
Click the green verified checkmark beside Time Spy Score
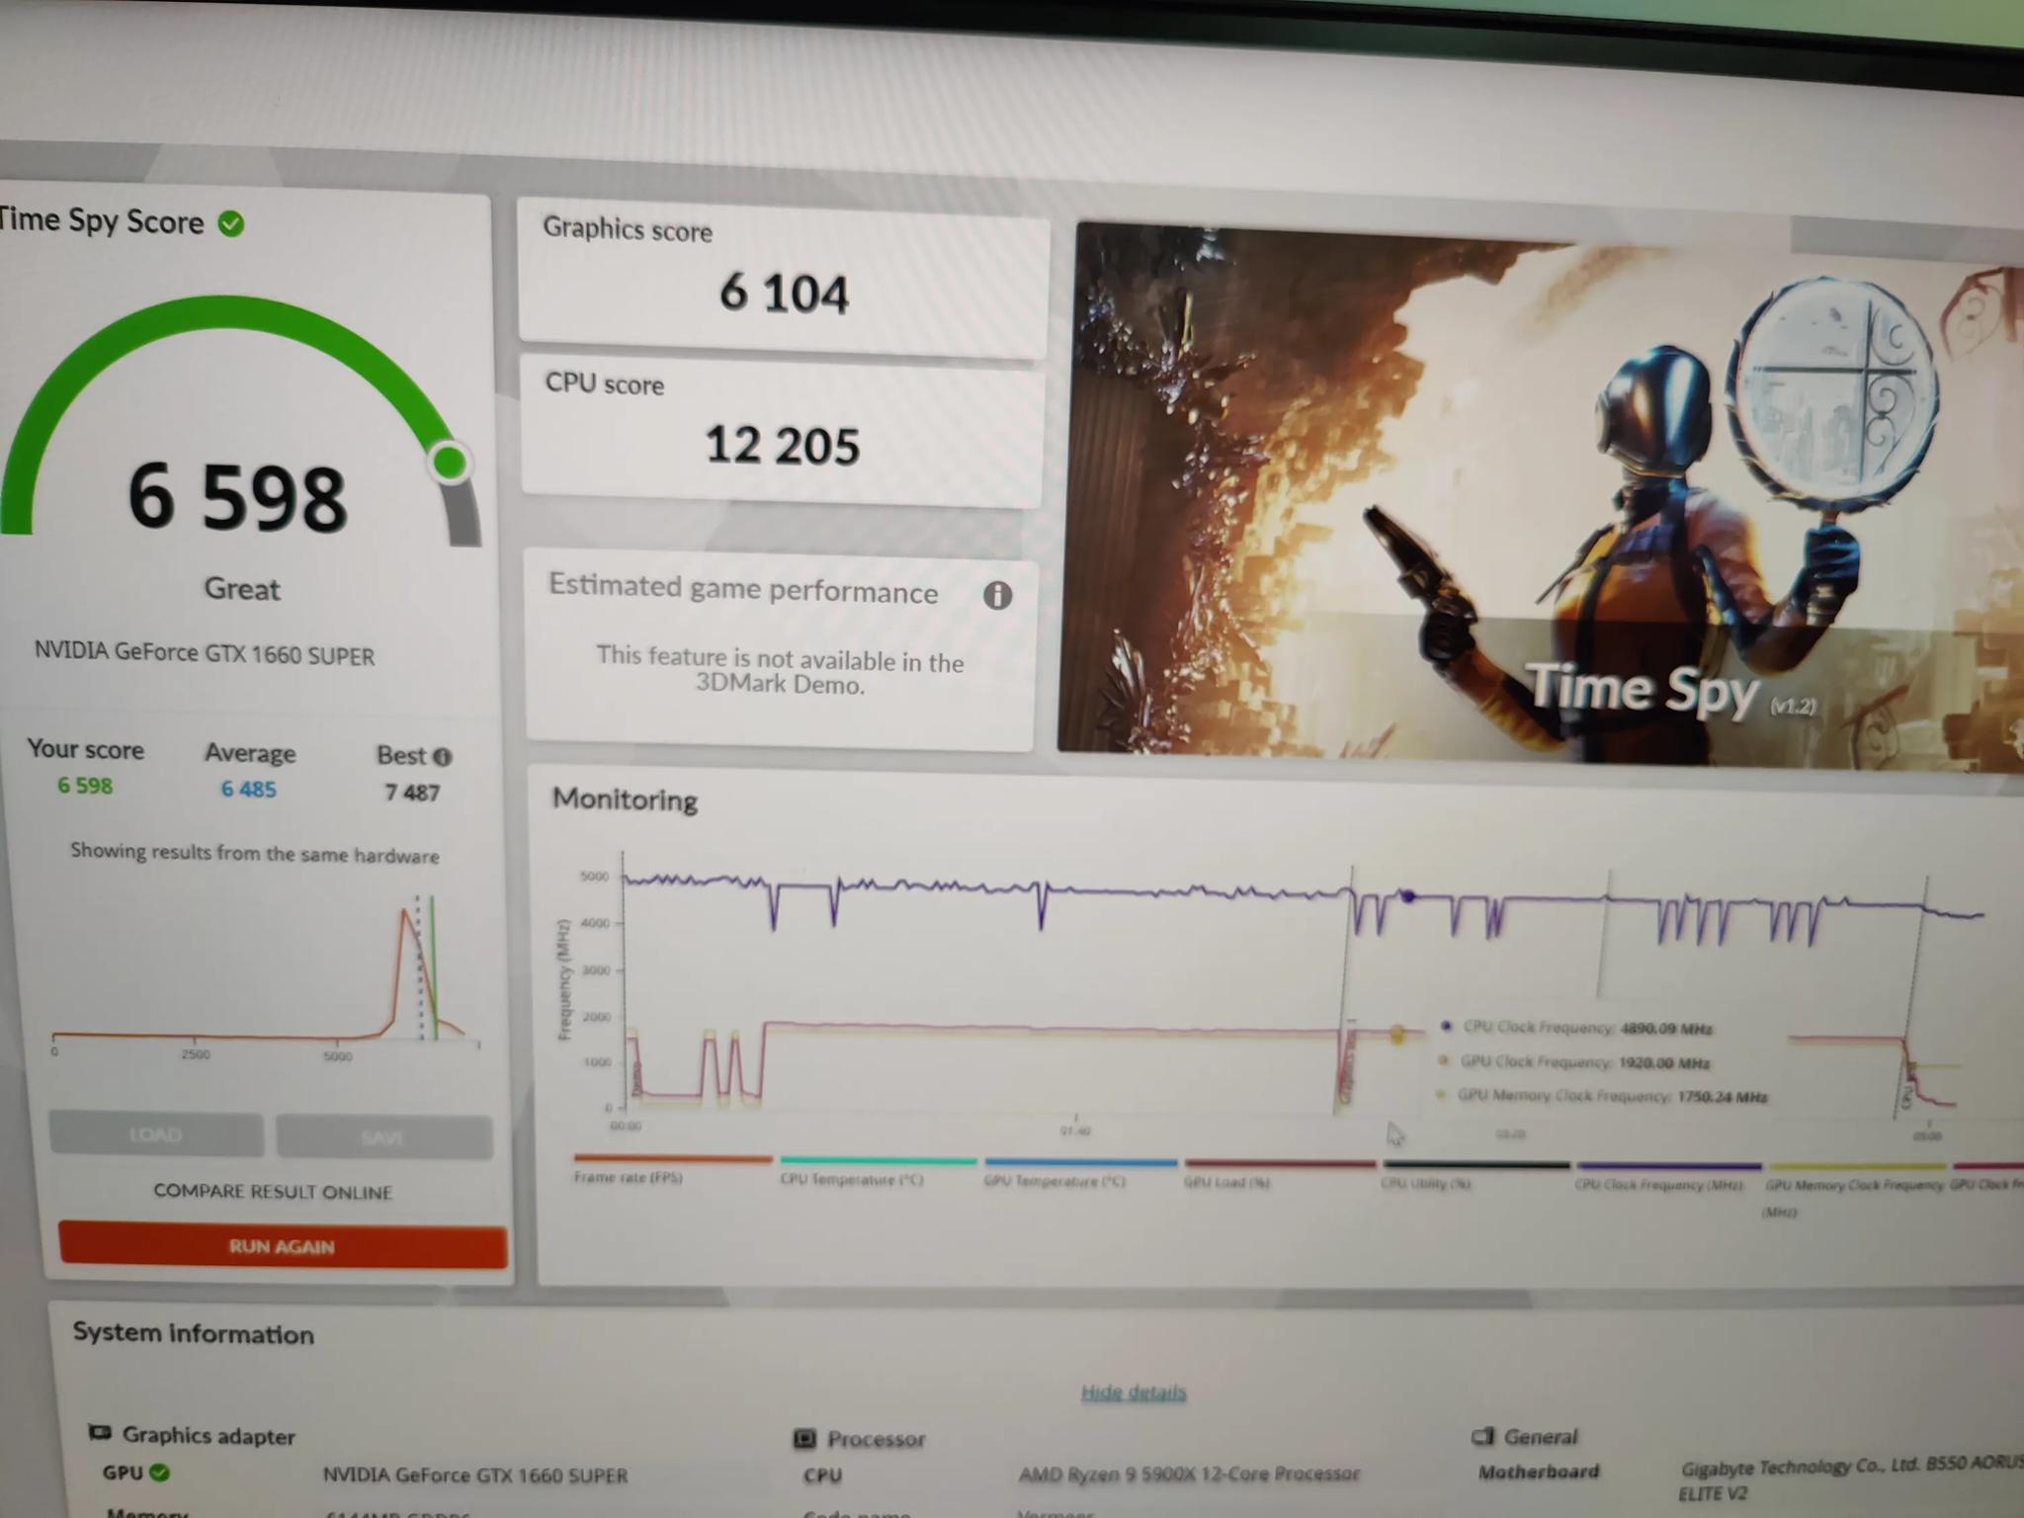pyautogui.click(x=231, y=224)
